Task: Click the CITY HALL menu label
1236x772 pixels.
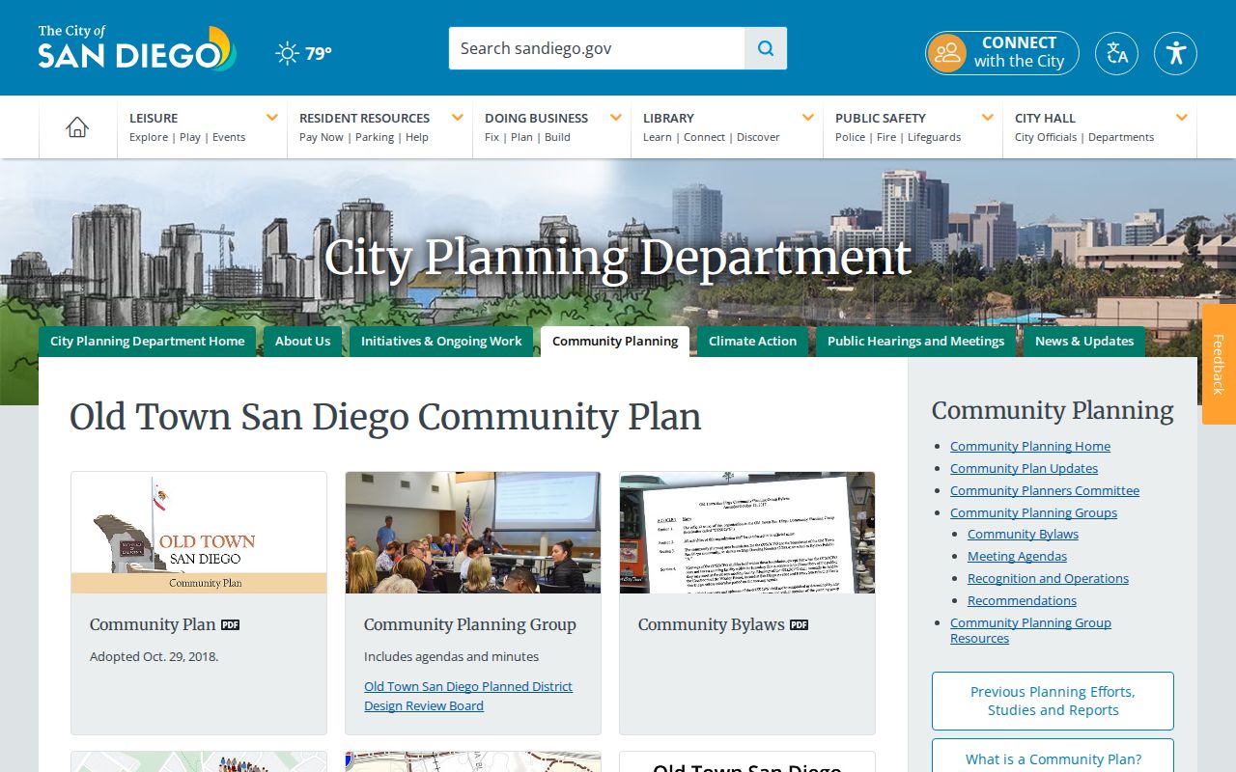Action: (x=1045, y=118)
